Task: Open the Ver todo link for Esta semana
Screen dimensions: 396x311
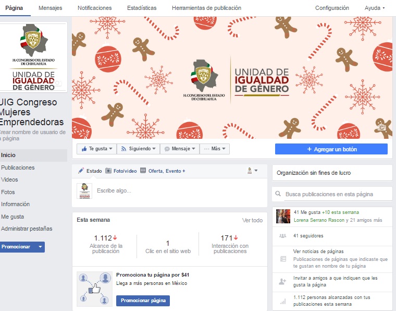Action: [252, 220]
